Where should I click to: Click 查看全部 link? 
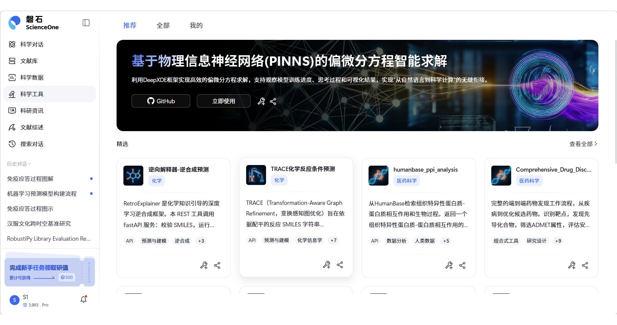click(x=583, y=144)
